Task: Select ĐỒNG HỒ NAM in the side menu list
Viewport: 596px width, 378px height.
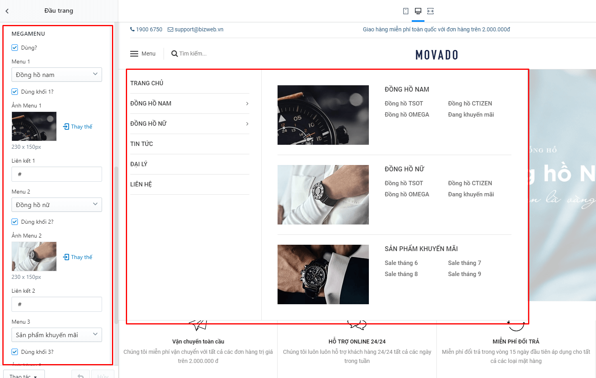Action: click(x=151, y=104)
